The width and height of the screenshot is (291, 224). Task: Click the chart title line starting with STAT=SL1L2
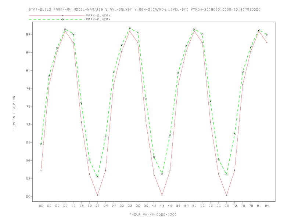144,10
